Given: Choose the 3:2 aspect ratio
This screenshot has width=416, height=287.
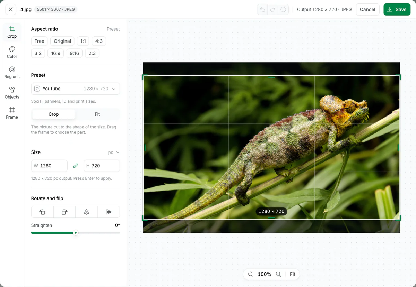Looking at the screenshot, I should click(38, 53).
